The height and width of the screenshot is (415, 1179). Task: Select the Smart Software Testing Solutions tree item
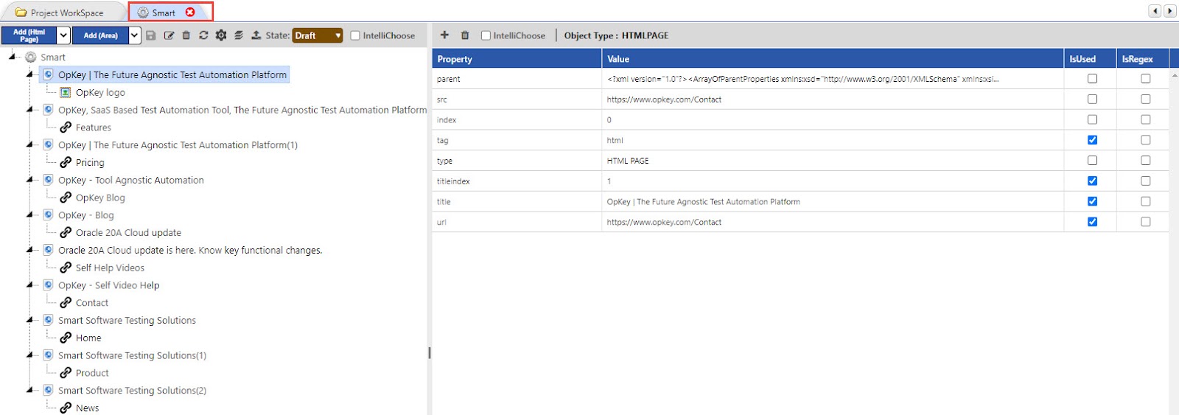tap(127, 321)
